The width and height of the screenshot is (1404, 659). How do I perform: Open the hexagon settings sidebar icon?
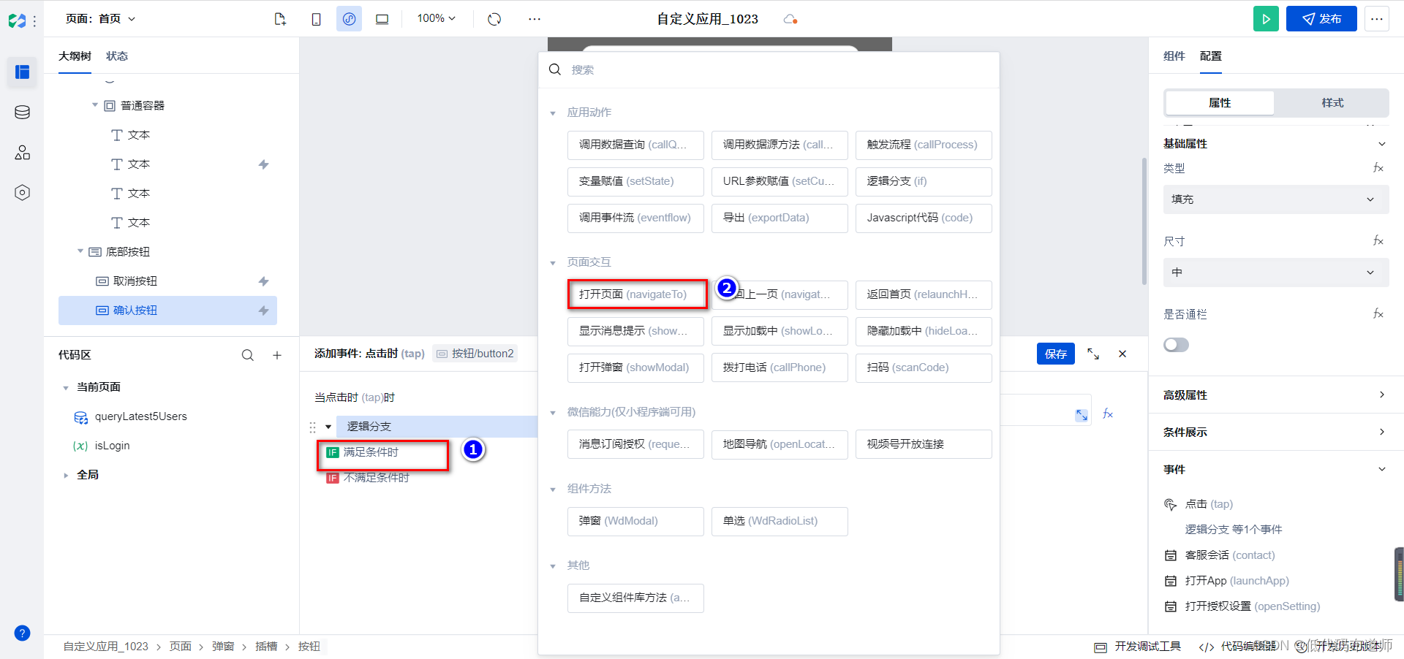22,192
